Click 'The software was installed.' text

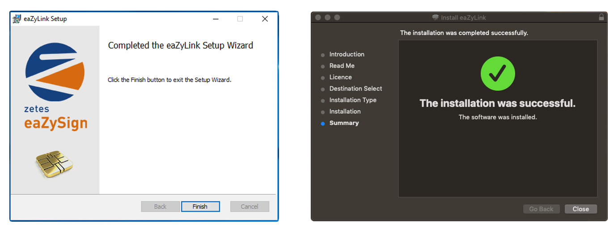tap(498, 117)
